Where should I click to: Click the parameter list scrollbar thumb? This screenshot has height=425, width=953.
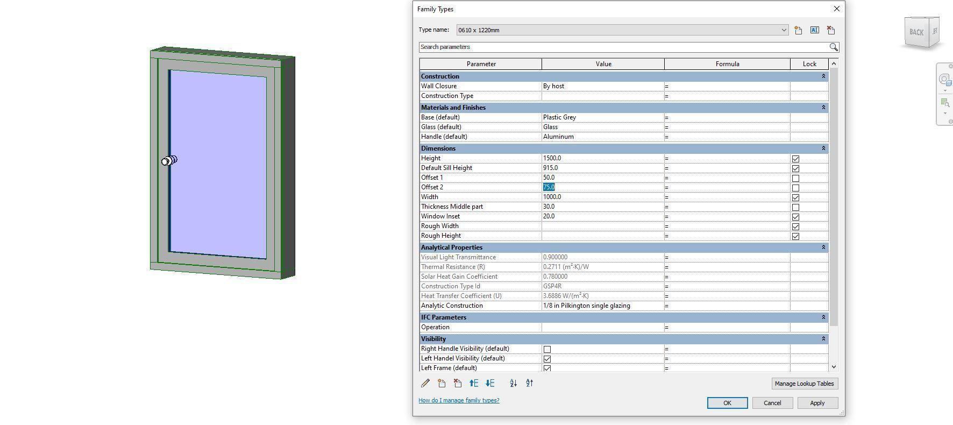(834, 197)
